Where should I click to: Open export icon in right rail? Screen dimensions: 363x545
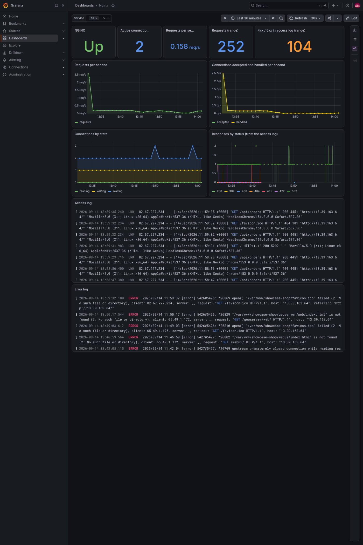[354, 31]
